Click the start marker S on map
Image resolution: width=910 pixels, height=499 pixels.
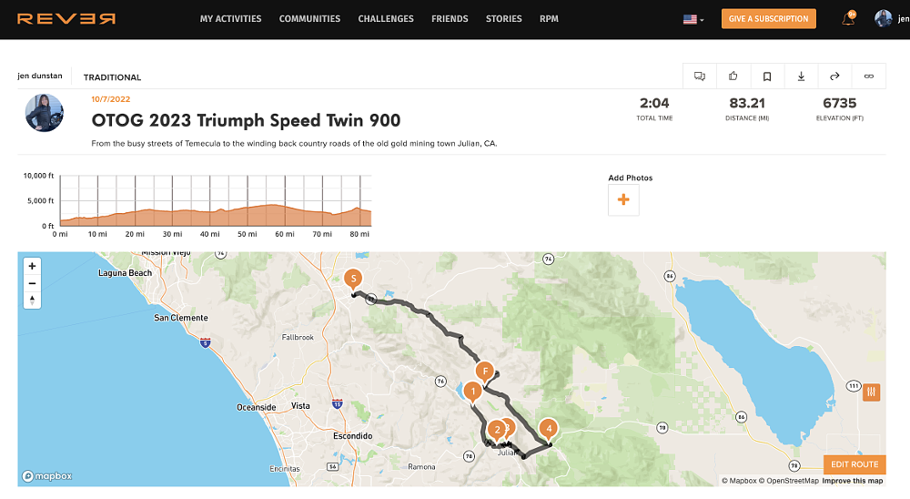click(353, 279)
